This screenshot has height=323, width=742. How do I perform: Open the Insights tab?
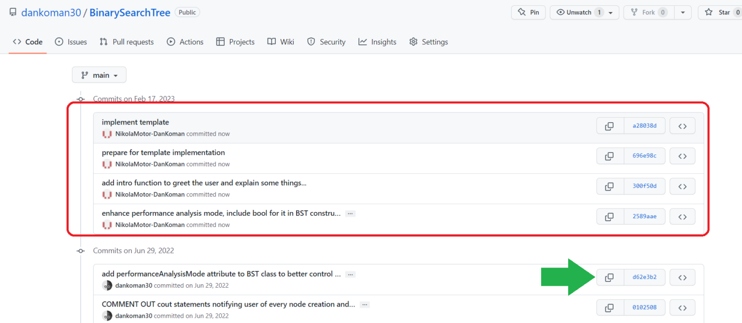point(377,42)
